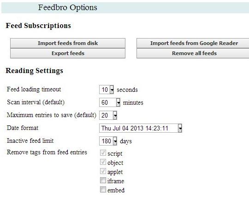Click Export feeds button
249x197 pixels.
pyautogui.click(x=68, y=53)
